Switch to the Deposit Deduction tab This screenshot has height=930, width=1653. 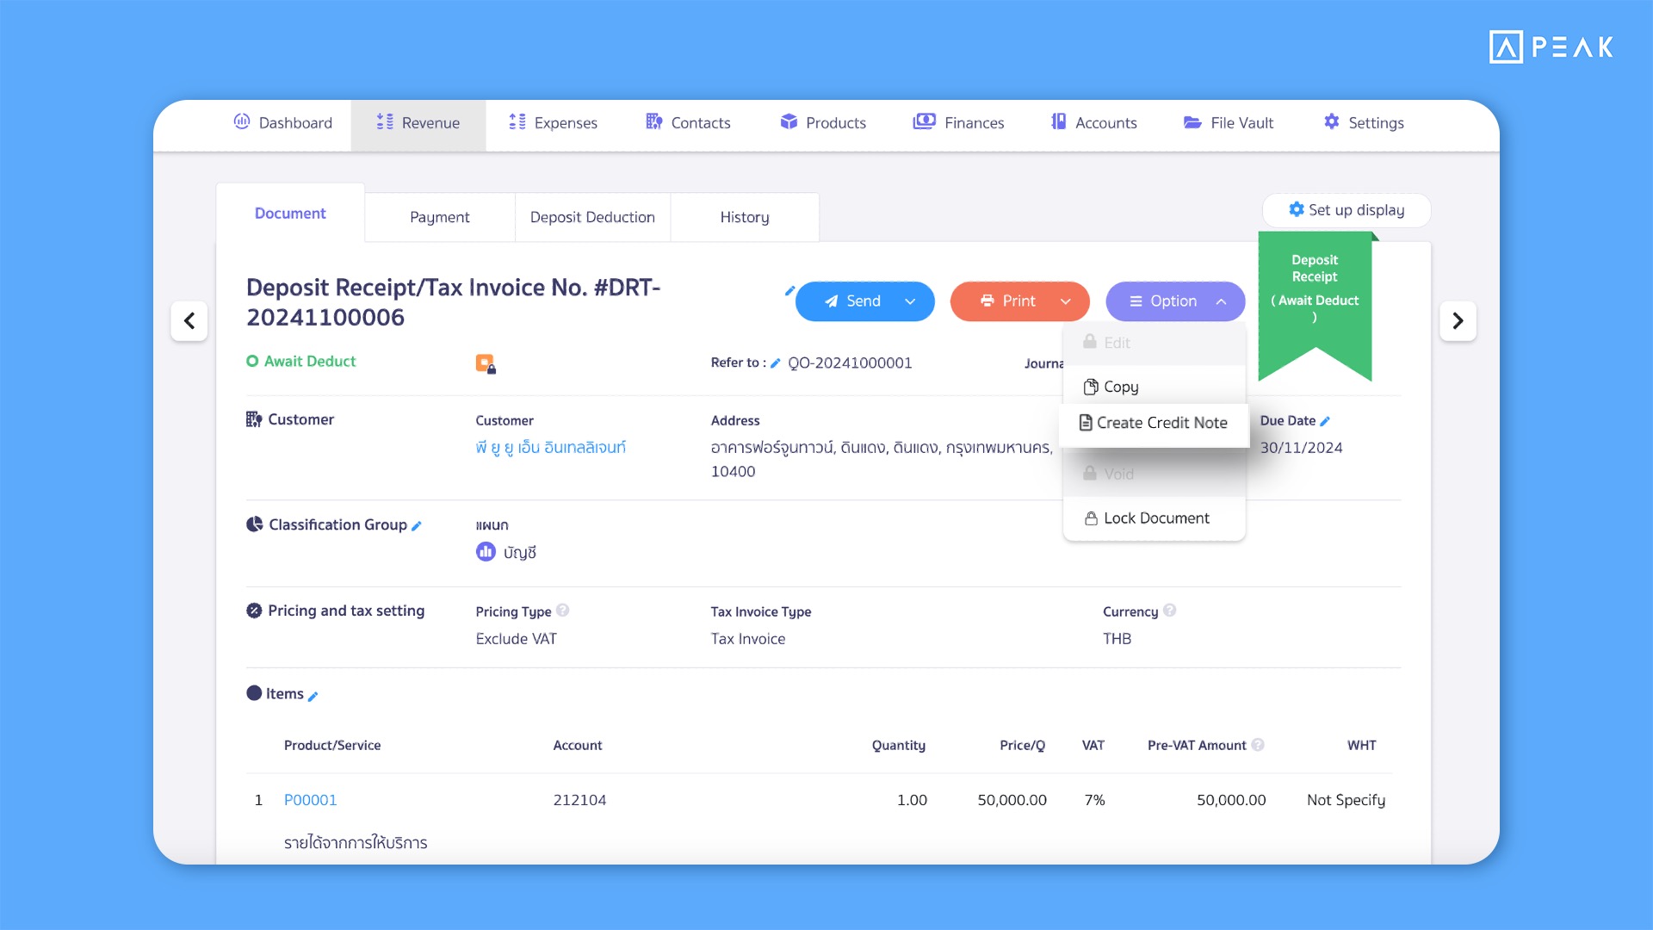click(x=592, y=217)
